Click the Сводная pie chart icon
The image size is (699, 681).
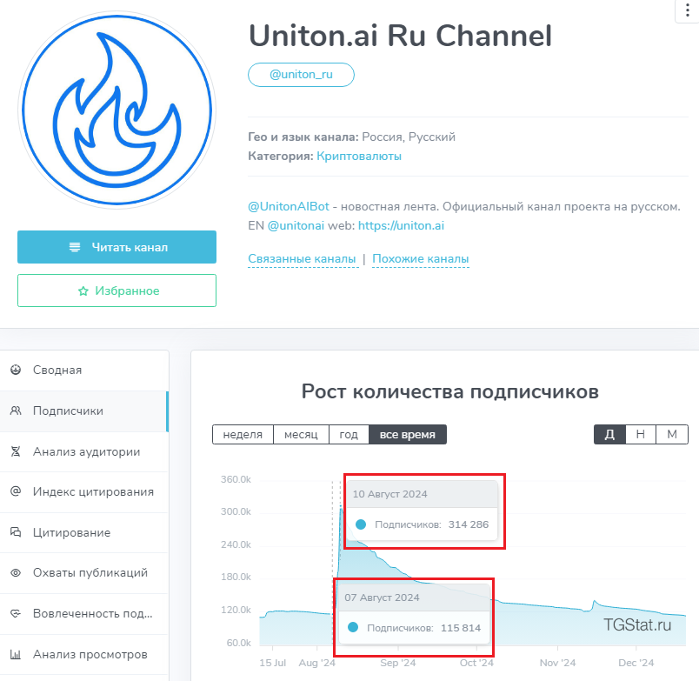(x=16, y=370)
